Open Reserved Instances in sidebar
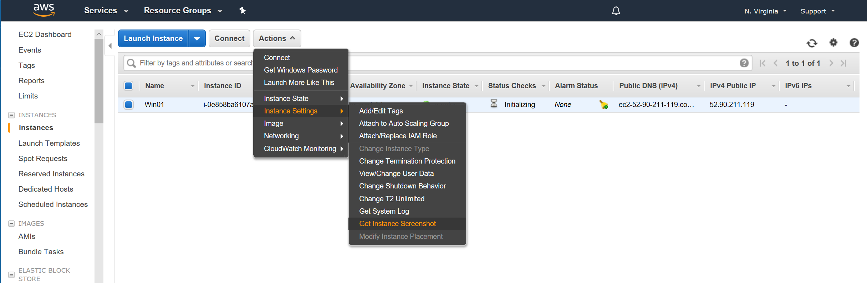Image resolution: width=867 pixels, height=283 pixels. click(x=51, y=174)
